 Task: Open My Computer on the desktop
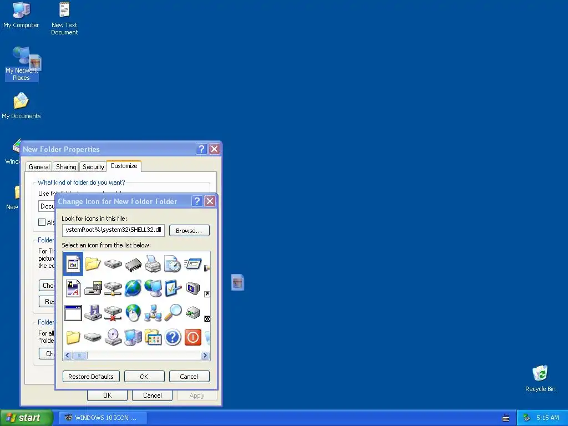coord(21,15)
